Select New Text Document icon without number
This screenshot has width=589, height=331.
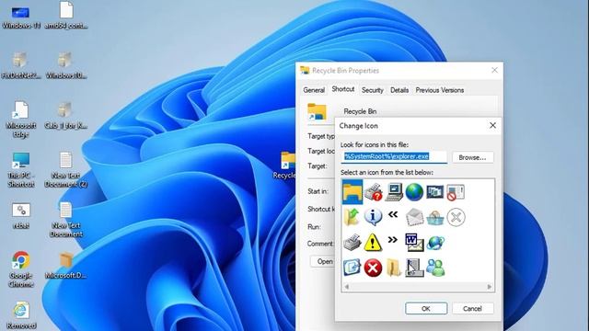point(65,220)
